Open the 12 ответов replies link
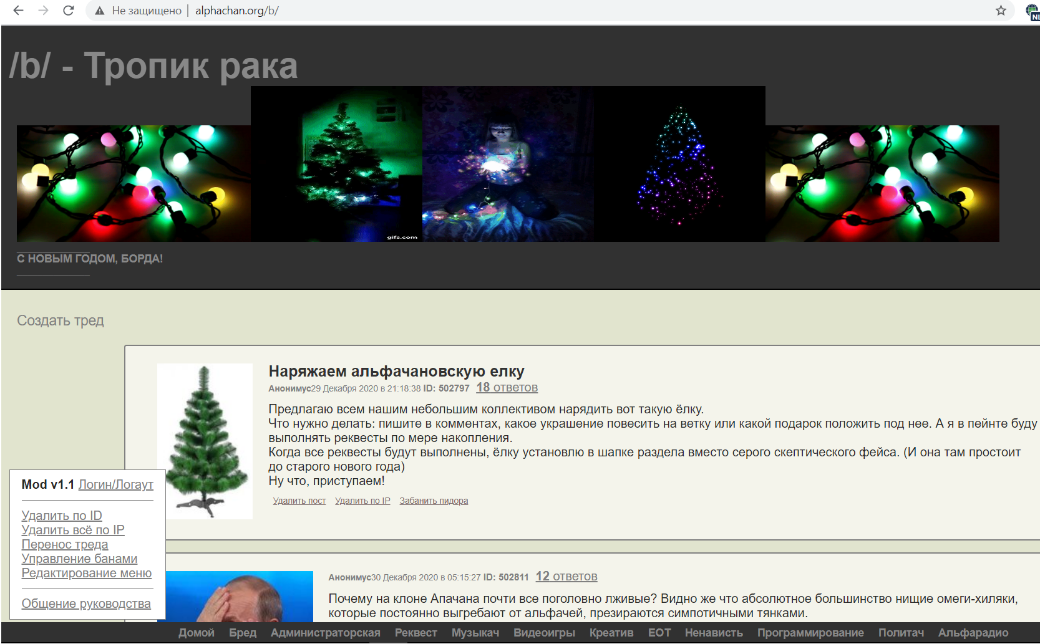The height and width of the screenshot is (644, 1040). (566, 577)
